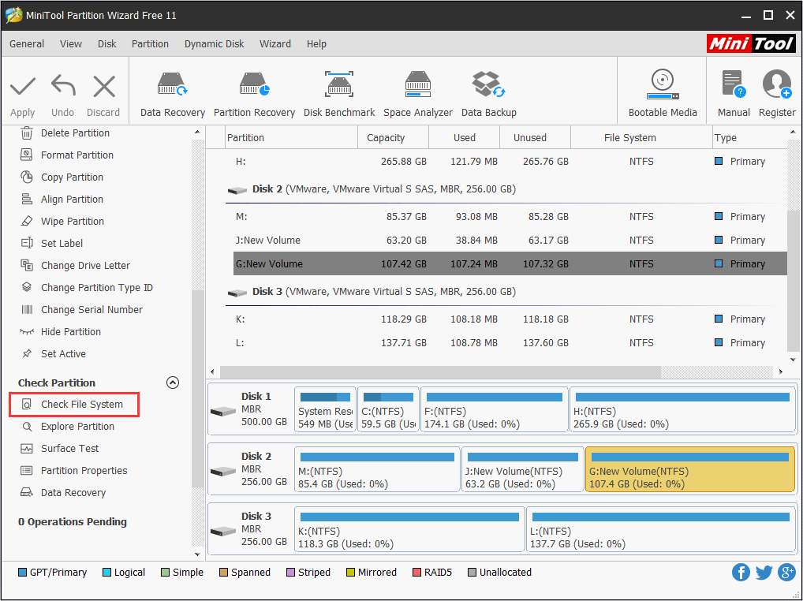The image size is (803, 601).
Task: Select K:(NTFS) block in disk map
Action: 409,529
